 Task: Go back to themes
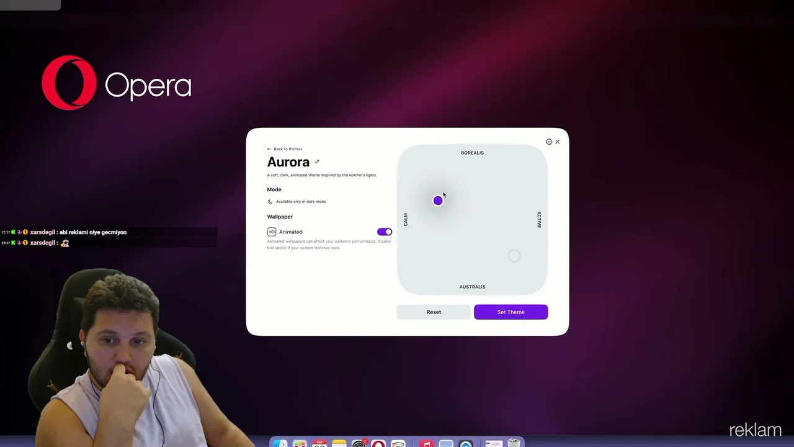click(x=285, y=149)
